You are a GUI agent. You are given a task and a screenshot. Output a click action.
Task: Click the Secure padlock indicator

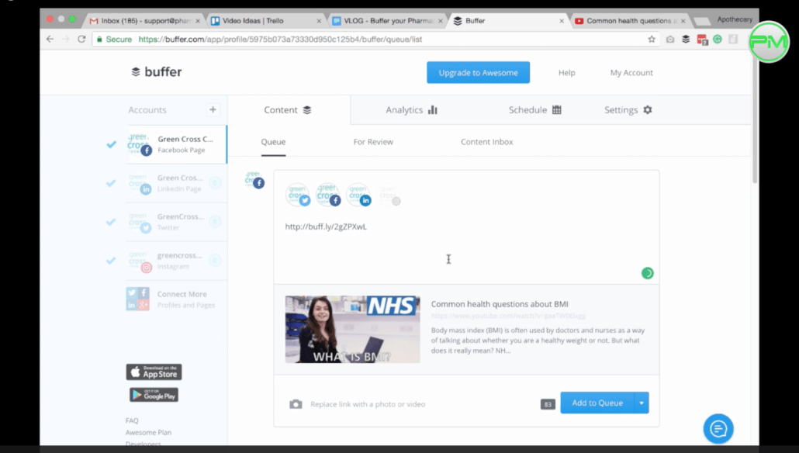click(x=114, y=40)
